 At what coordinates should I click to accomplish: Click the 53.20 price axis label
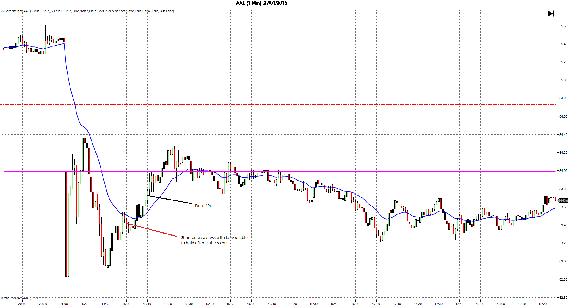coord(563,243)
